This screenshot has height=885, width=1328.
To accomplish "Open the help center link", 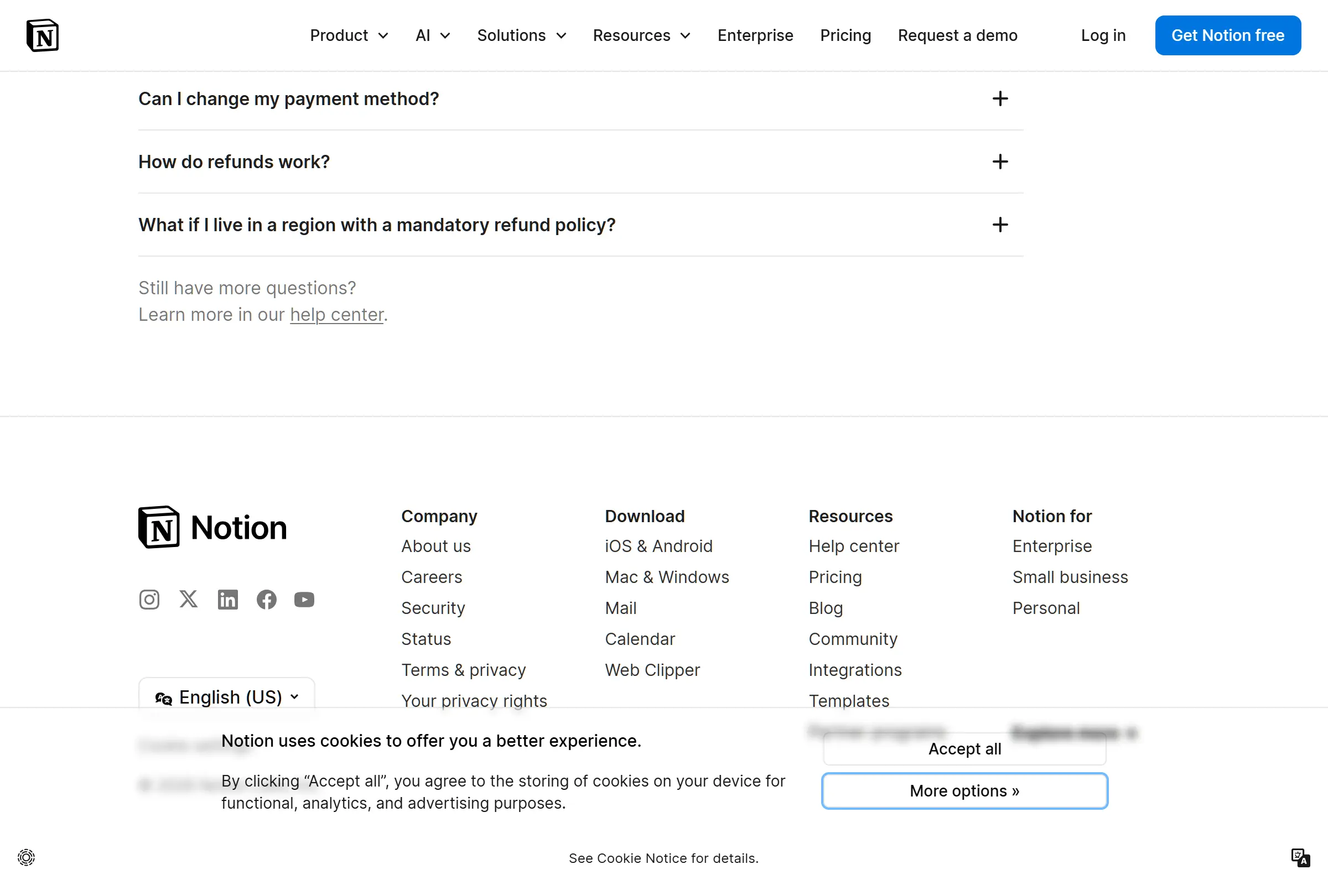I will [x=336, y=314].
